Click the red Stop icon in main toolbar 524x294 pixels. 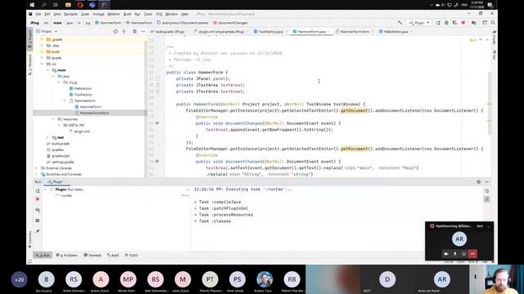[x=463, y=23]
